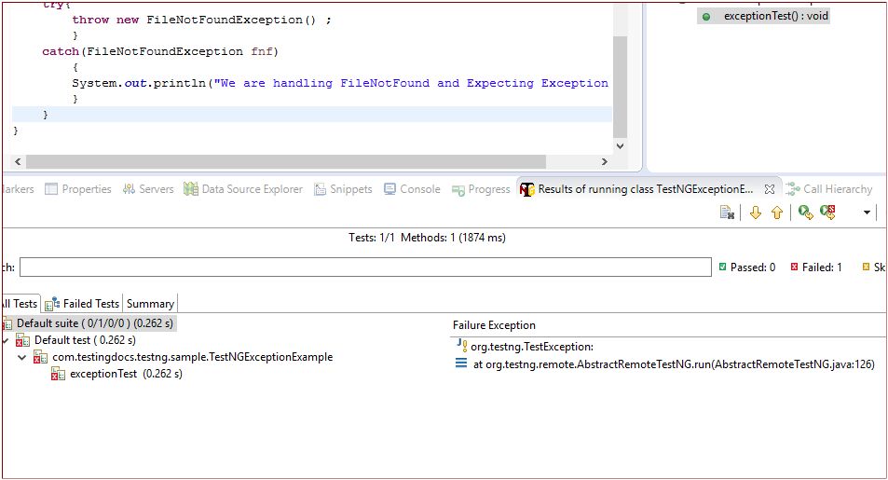The width and height of the screenshot is (888, 480).
Task: Switch to the Failed Tests tab
Action: pyautogui.click(x=82, y=304)
